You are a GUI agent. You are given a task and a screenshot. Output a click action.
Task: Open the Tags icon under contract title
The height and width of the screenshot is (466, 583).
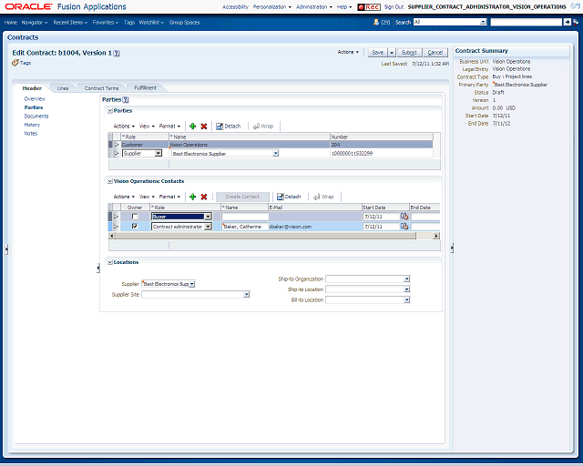click(15, 63)
